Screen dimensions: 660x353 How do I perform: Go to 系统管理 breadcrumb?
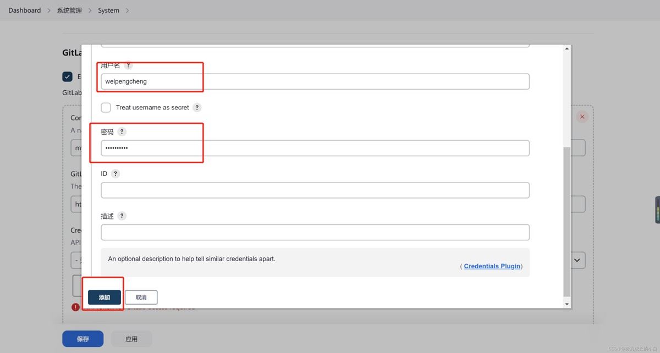pyautogui.click(x=69, y=10)
